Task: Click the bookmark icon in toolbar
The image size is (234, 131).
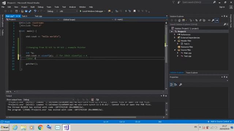Action: point(135,11)
